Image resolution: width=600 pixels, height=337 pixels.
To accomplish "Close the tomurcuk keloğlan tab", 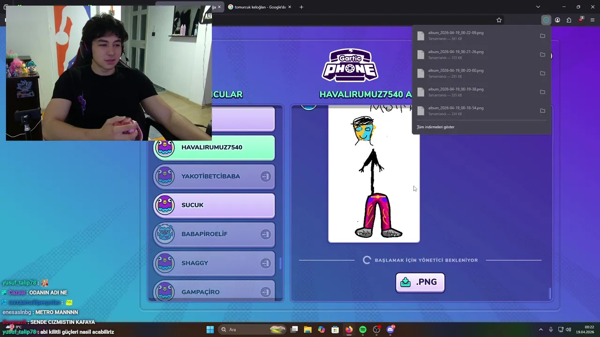I will [290, 7].
